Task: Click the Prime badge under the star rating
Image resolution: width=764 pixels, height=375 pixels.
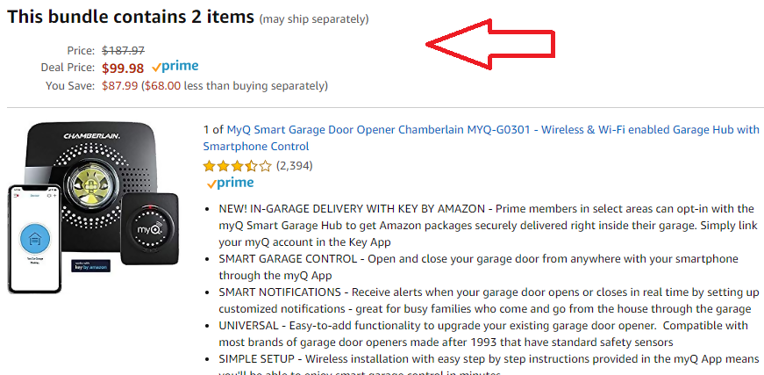Action: [230, 184]
